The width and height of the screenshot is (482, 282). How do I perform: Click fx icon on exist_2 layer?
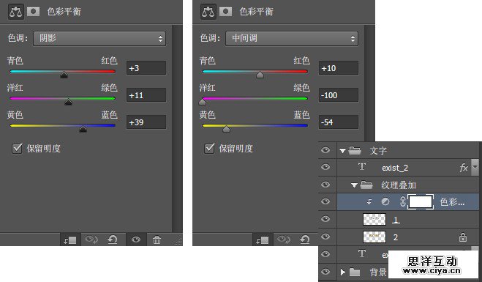pyautogui.click(x=464, y=168)
